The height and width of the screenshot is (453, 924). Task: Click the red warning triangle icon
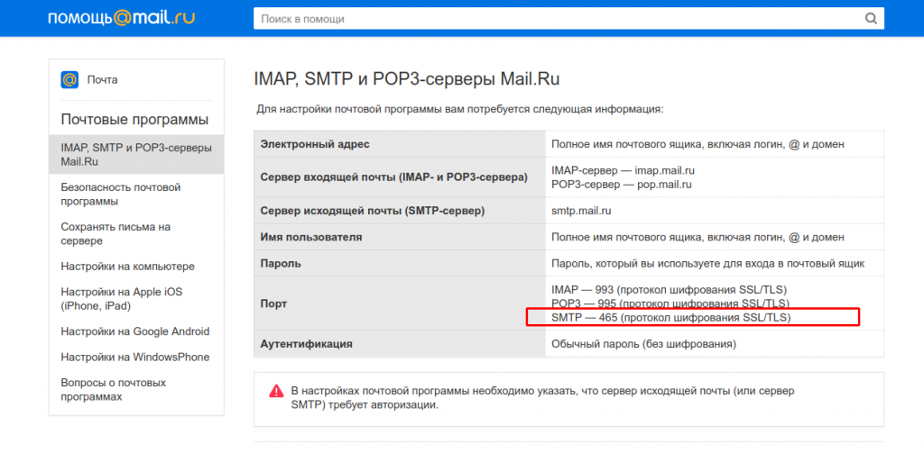[x=276, y=391]
